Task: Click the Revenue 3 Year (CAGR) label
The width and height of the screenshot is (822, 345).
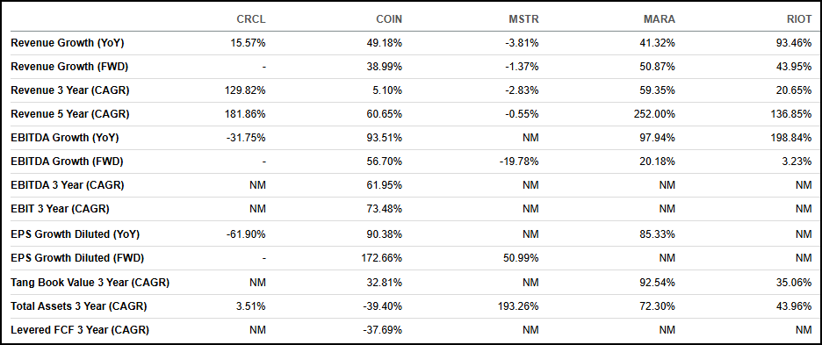Action: click(69, 90)
